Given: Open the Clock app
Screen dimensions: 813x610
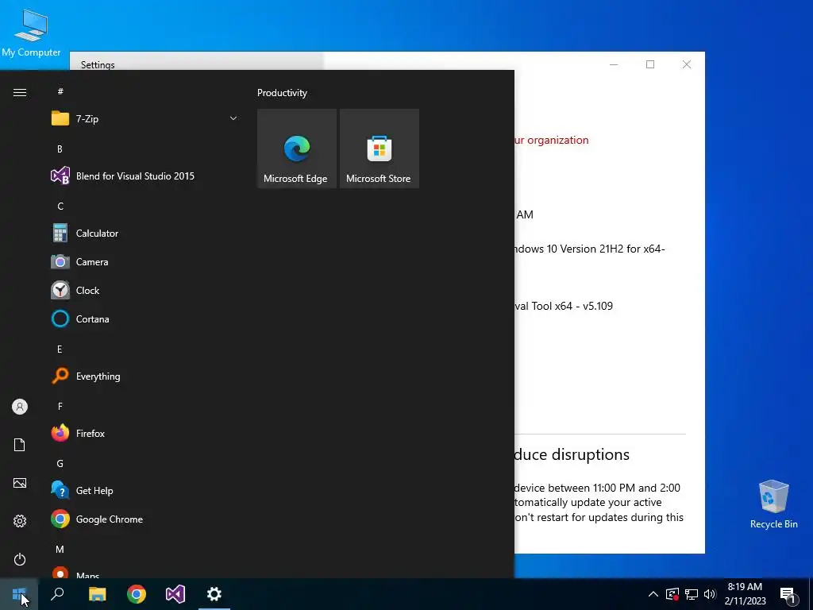Looking at the screenshot, I should coord(144,291).
